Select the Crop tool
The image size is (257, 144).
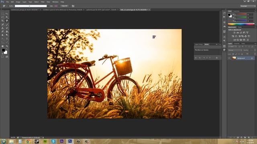tap(3, 21)
